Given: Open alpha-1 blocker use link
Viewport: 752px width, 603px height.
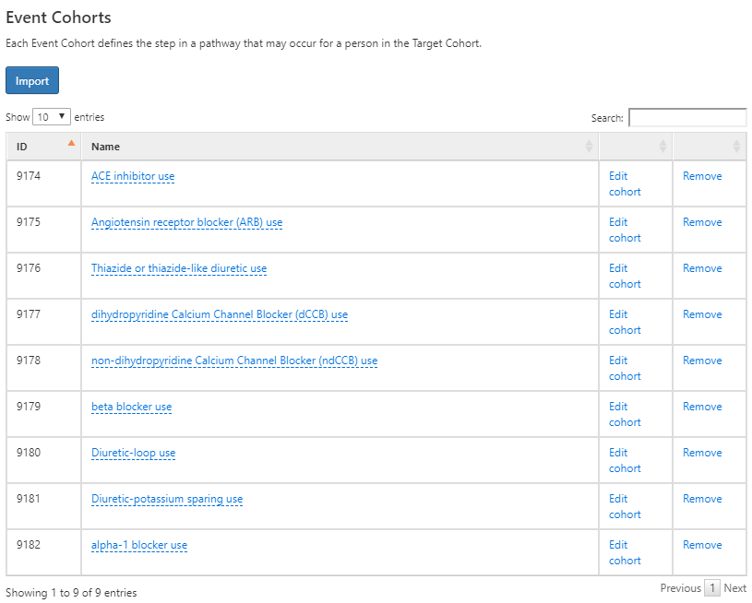Looking at the screenshot, I should [139, 545].
